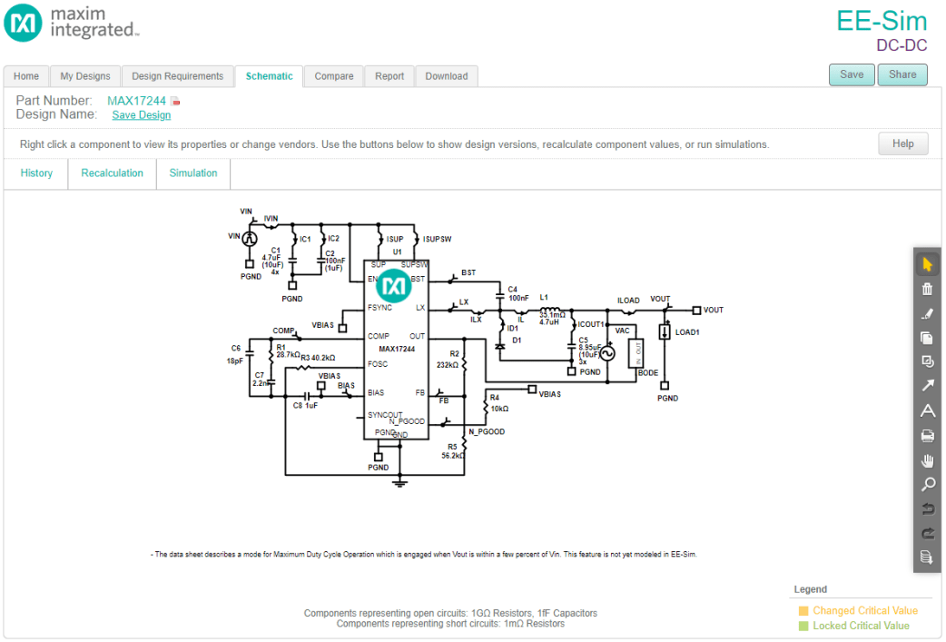Click the printer icon in toolbar

(927, 436)
